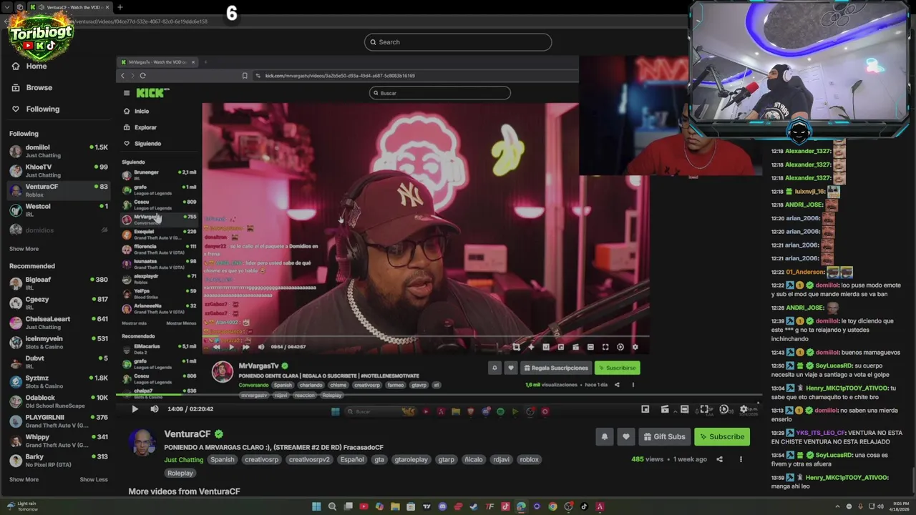Subscribe to VenturaCF

(x=721, y=436)
